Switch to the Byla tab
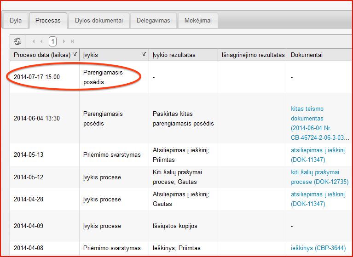 16,21
